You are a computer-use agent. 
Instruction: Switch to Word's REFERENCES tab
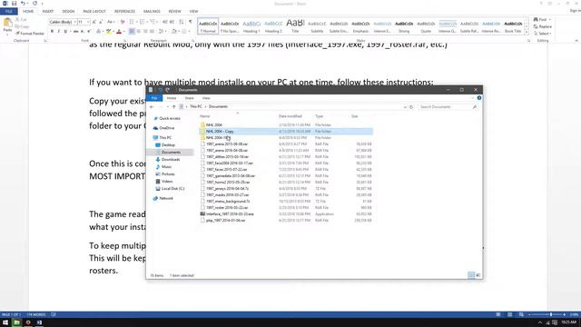pos(124,12)
